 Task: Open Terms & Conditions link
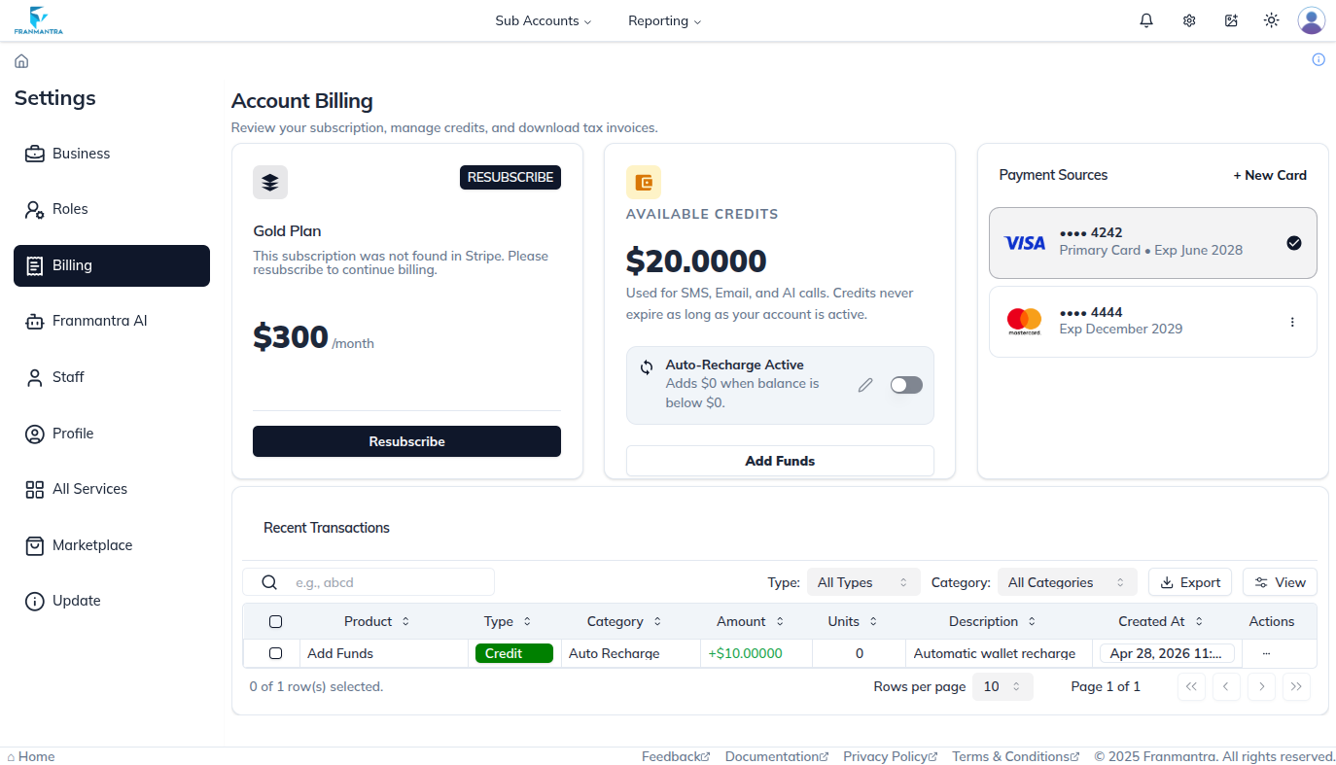pos(1016,756)
